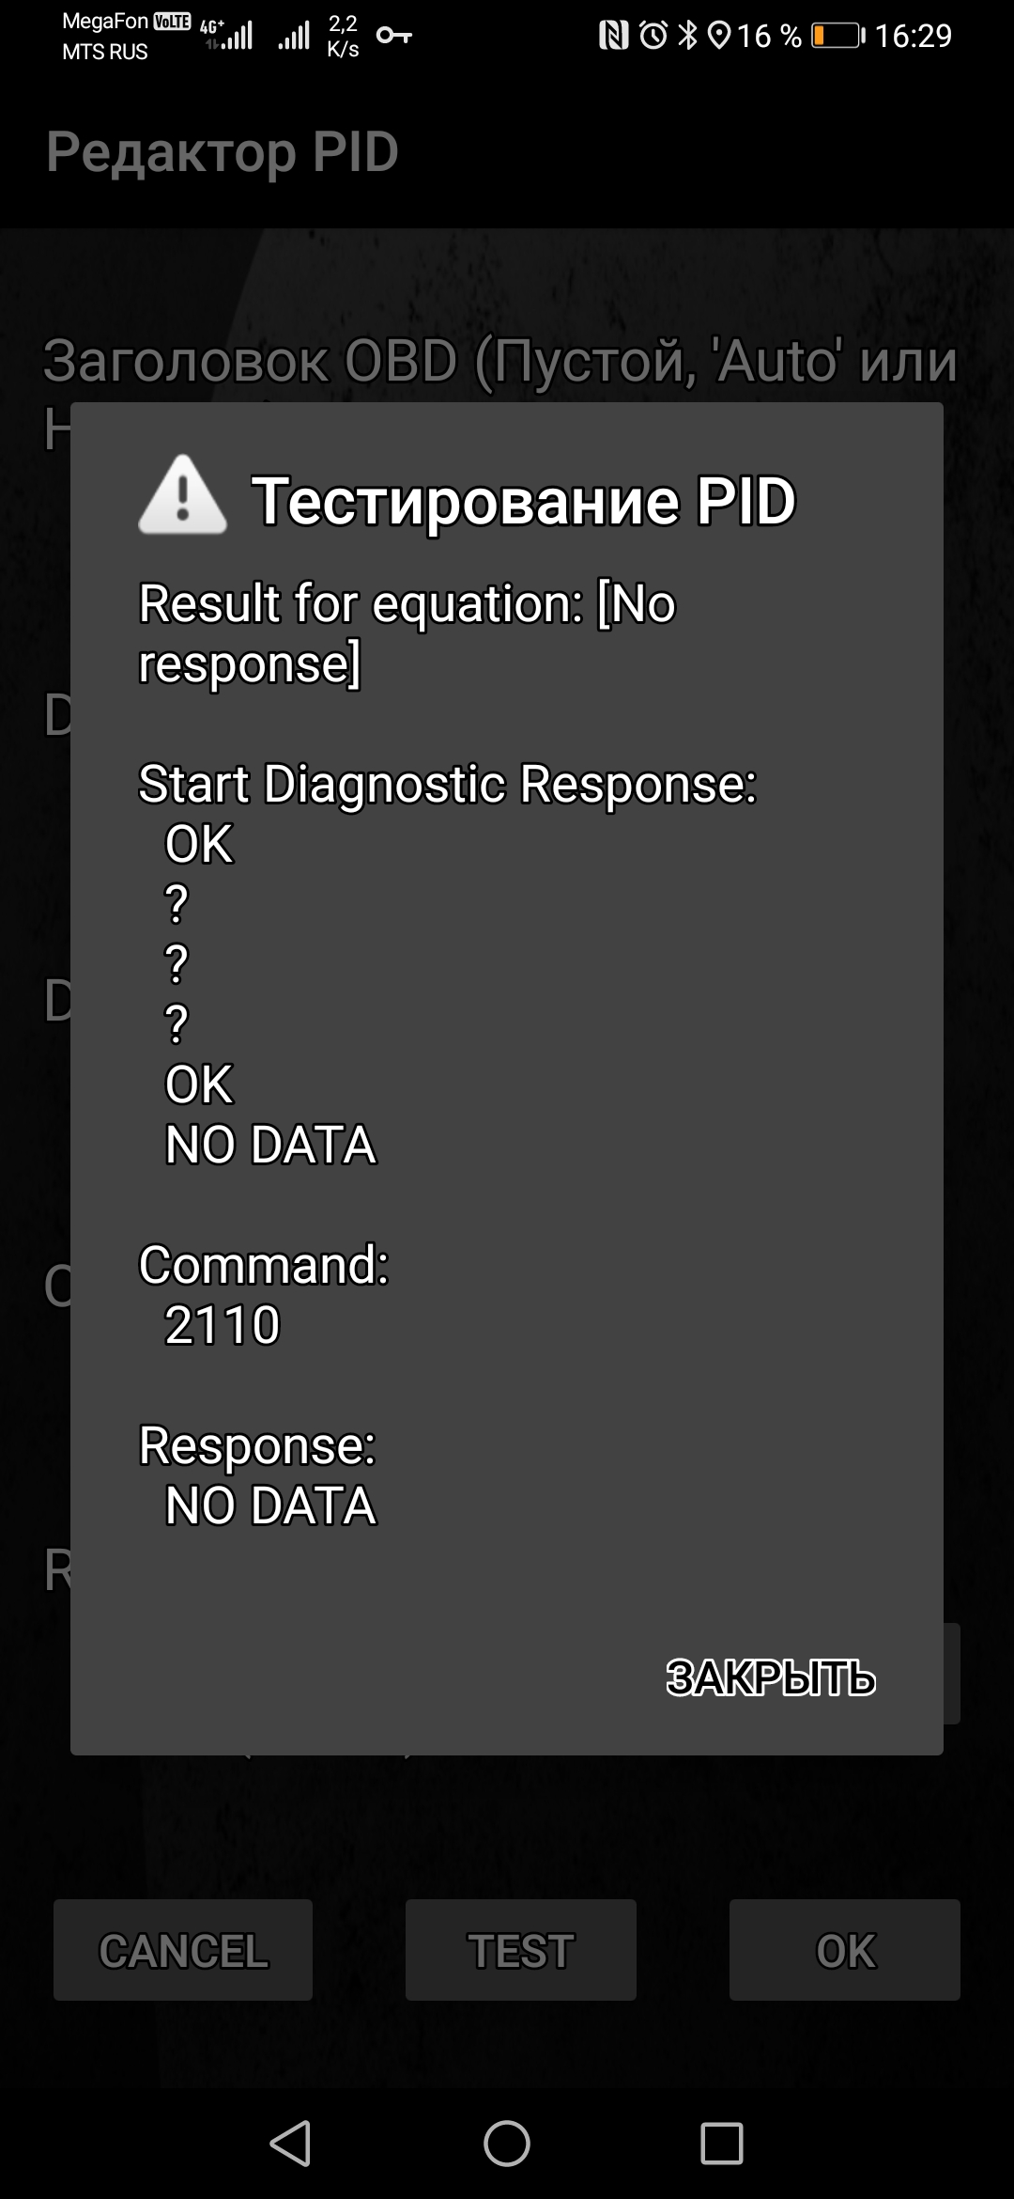The image size is (1014, 2199).
Task: Tap the TEST button
Action: pyautogui.click(x=520, y=1950)
